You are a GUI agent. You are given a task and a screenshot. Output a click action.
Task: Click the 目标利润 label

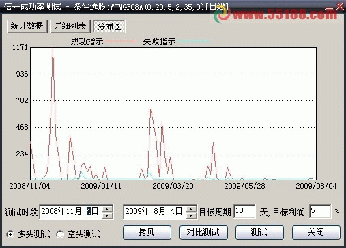coord(289,212)
